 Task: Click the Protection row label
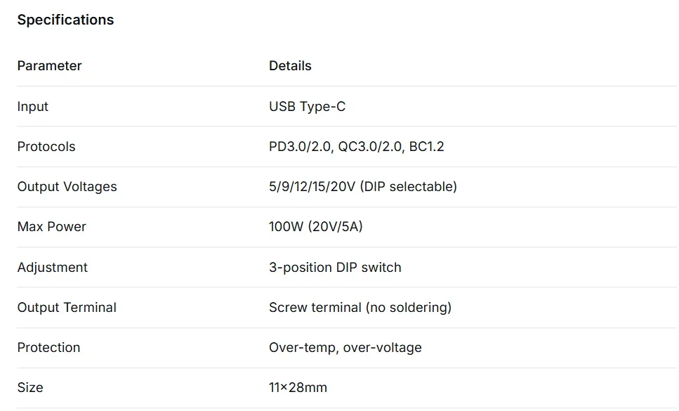[48, 348]
